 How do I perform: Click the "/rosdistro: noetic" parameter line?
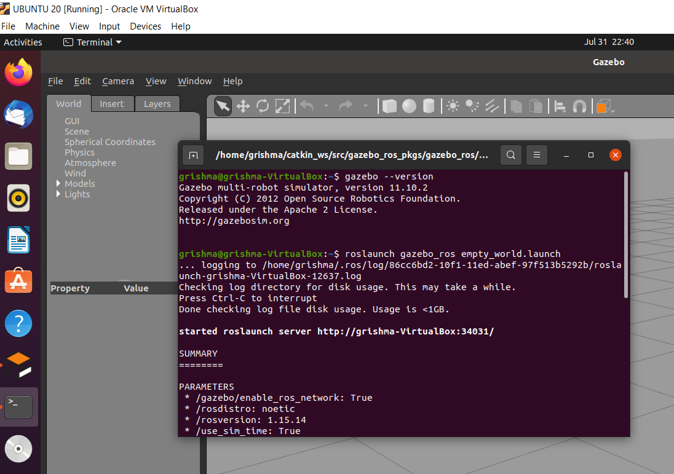(245, 409)
